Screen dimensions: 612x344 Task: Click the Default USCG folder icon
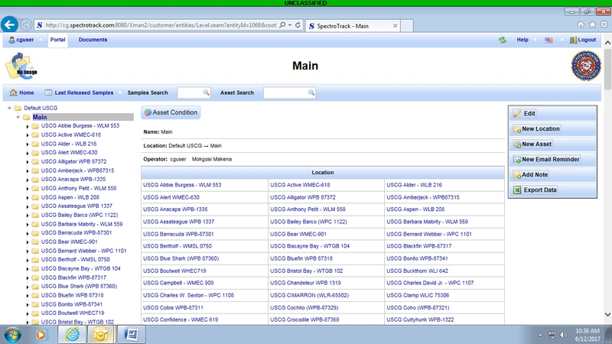tap(18, 108)
